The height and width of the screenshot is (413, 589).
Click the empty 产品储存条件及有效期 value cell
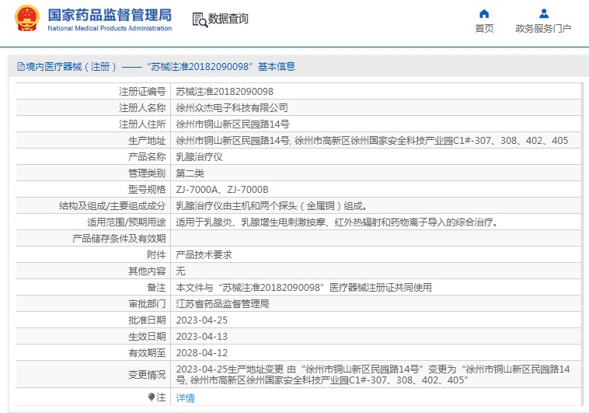376,239
